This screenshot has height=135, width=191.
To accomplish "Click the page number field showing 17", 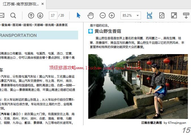I will pos(53,16).
